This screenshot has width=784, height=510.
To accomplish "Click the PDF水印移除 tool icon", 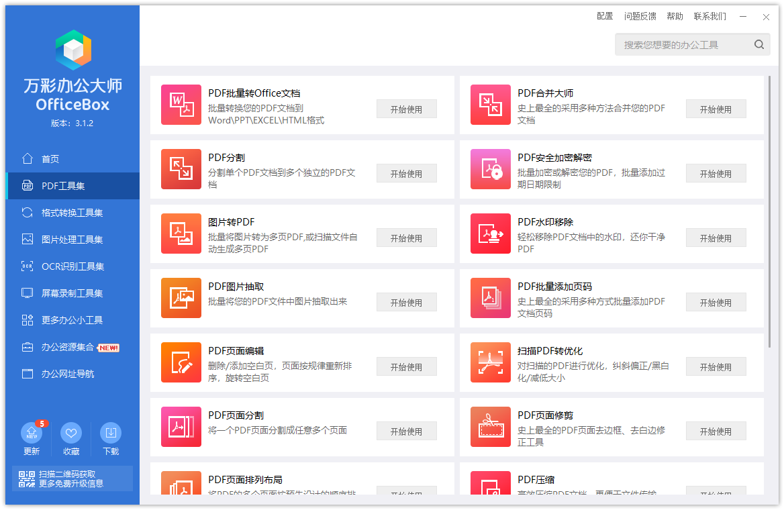I will click(491, 234).
